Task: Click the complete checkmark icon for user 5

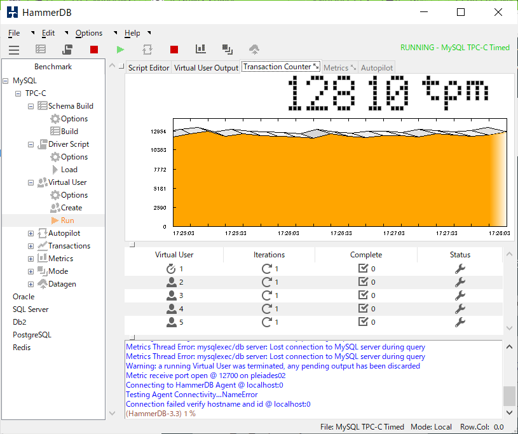Action: [x=363, y=322]
